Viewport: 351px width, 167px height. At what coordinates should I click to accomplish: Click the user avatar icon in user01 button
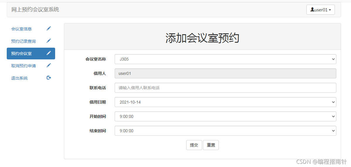pos(312,10)
